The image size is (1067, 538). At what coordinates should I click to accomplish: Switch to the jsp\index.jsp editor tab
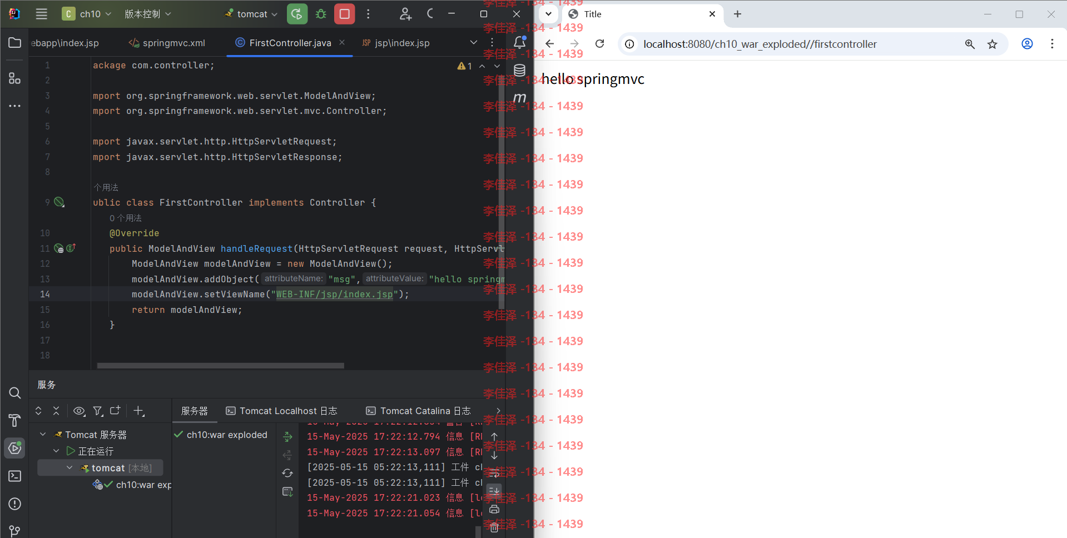click(396, 43)
